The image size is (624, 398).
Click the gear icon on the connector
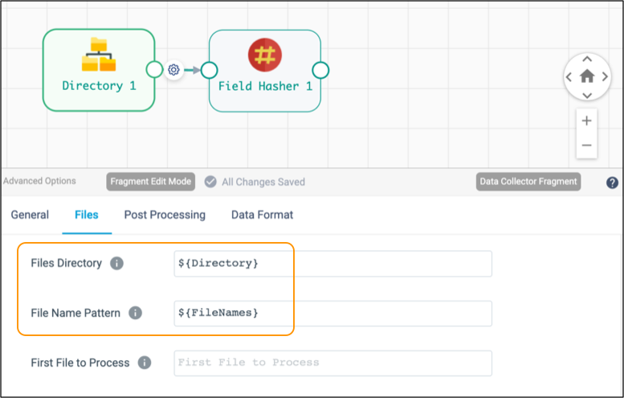pyautogui.click(x=173, y=70)
